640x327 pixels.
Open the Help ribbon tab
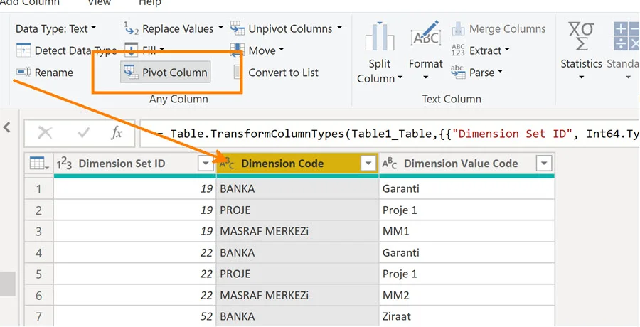pyautogui.click(x=150, y=3)
